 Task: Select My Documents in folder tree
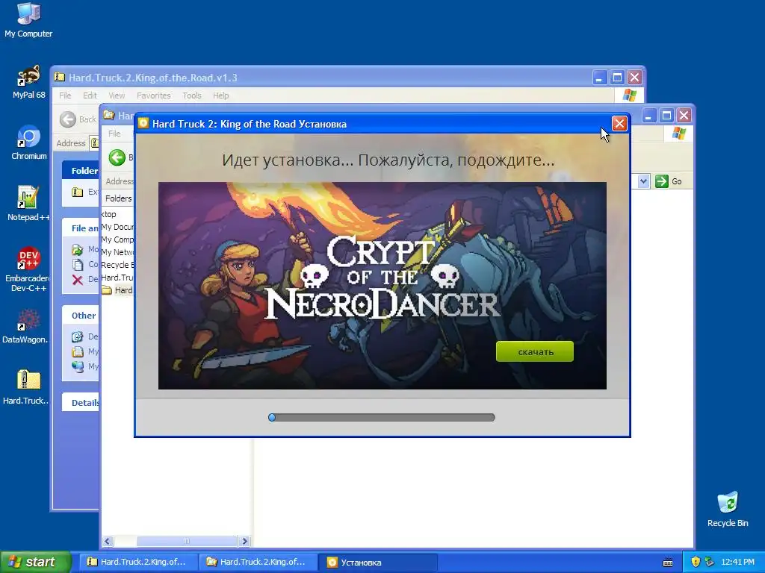(117, 227)
